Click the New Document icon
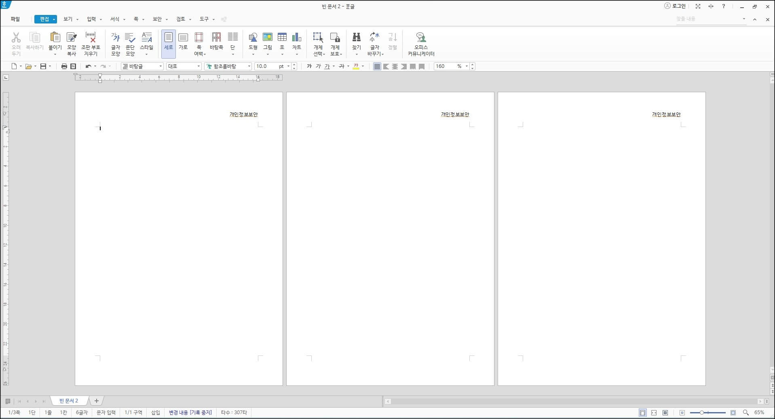 tap(14, 66)
